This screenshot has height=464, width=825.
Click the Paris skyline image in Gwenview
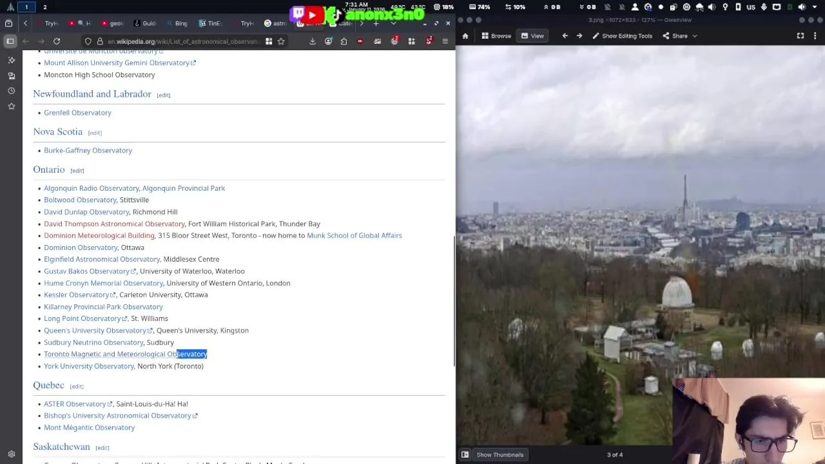pos(640,245)
